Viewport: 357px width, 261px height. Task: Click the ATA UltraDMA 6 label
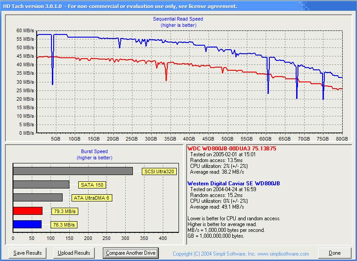[x=92, y=198]
